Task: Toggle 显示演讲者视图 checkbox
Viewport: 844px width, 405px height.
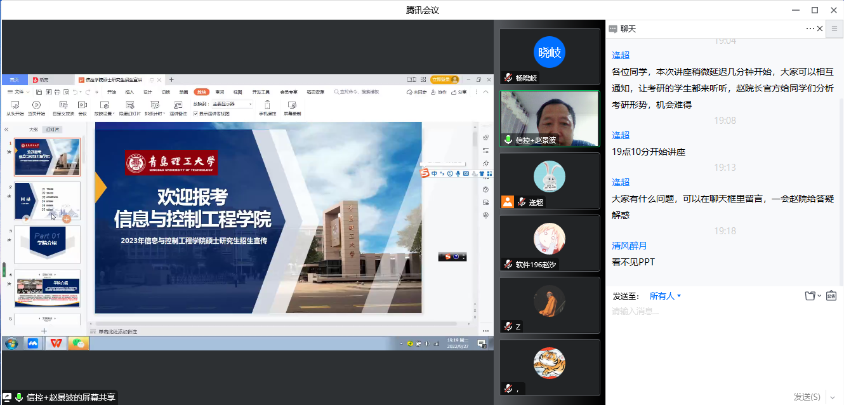Action: coord(195,114)
